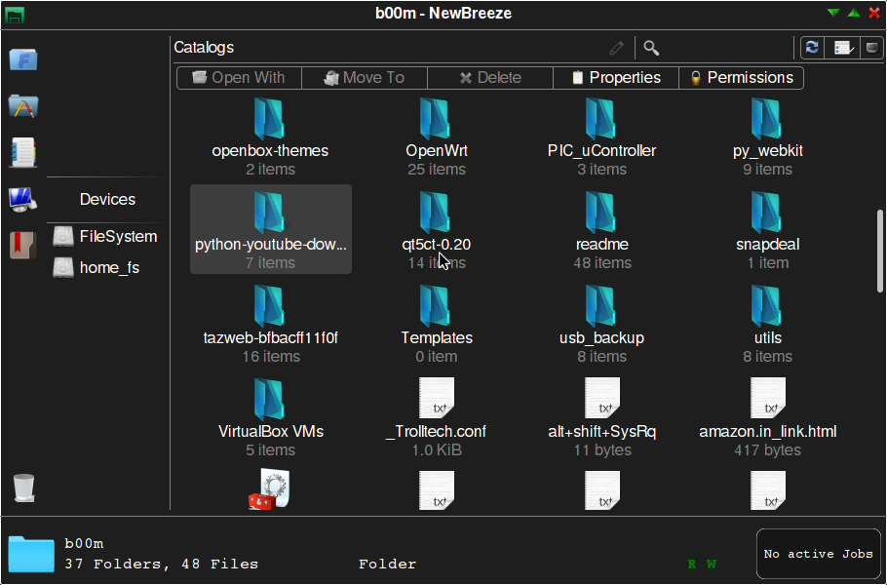
Task: Open the view mode list icon
Action: pos(843,48)
